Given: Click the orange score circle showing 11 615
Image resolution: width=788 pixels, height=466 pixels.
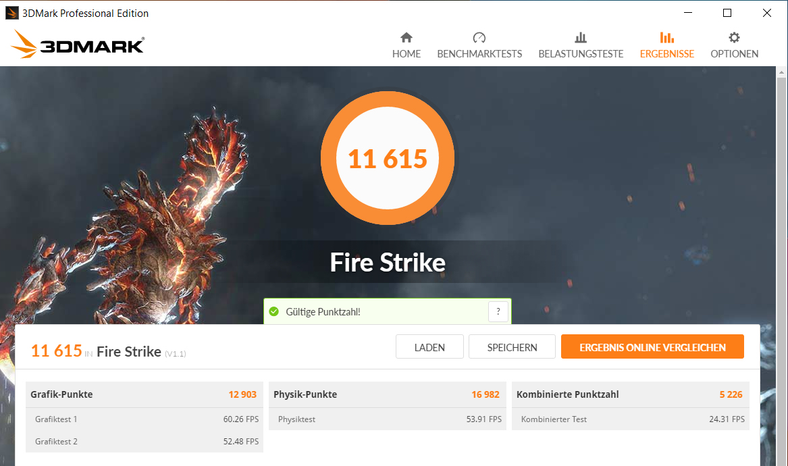Looking at the screenshot, I should pyautogui.click(x=388, y=159).
